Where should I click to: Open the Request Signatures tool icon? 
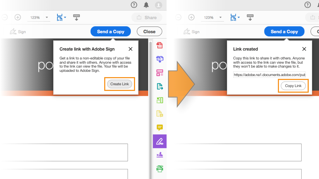pyautogui.click(x=159, y=155)
